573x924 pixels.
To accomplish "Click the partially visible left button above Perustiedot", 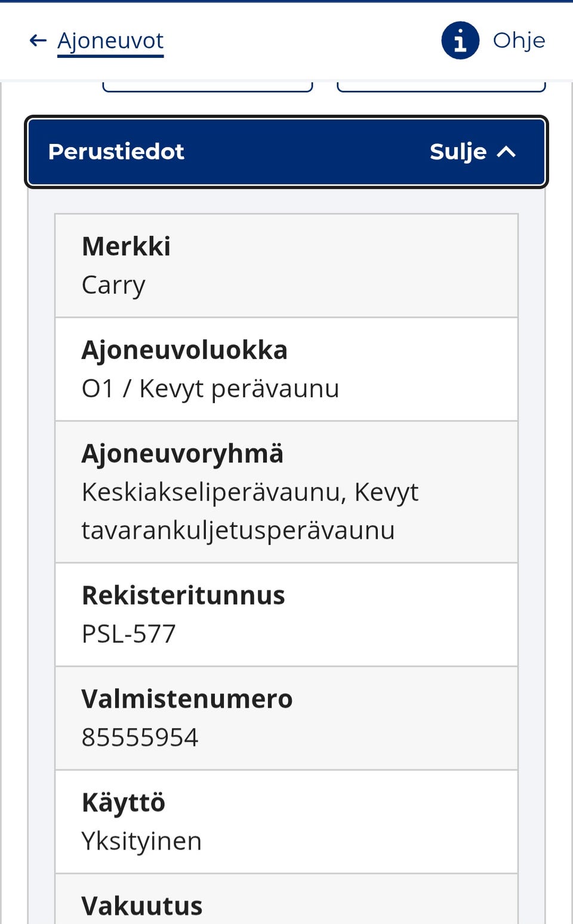I will coord(208,86).
